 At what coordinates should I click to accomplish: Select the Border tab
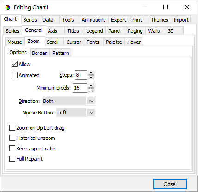(39, 53)
